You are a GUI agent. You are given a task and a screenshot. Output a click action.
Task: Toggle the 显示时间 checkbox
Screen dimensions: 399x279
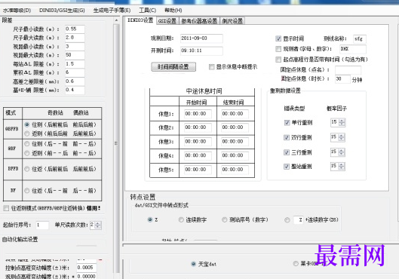coord(278,38)
